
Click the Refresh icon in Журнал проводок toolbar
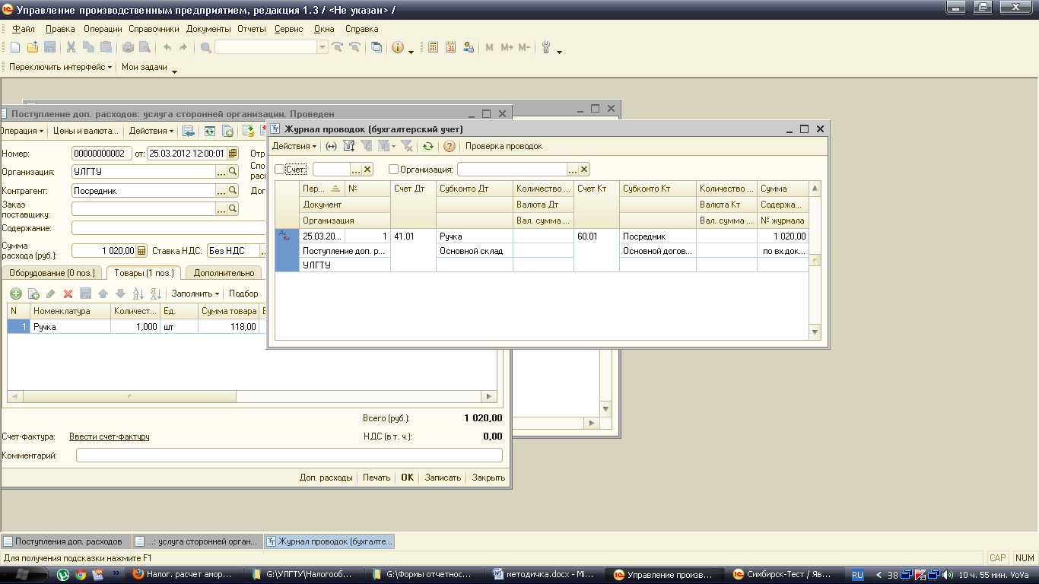coord(428,146)
